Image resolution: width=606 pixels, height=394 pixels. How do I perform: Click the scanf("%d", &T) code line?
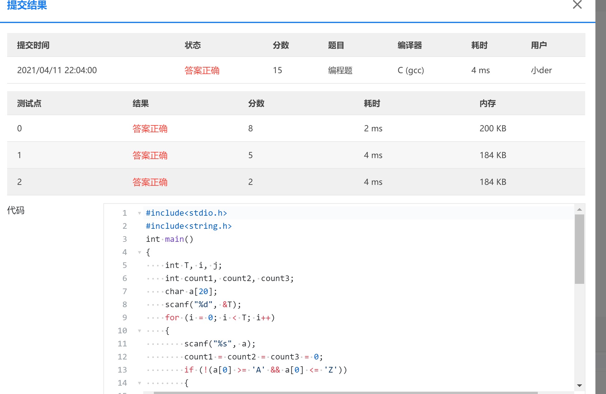coord(203,304)
